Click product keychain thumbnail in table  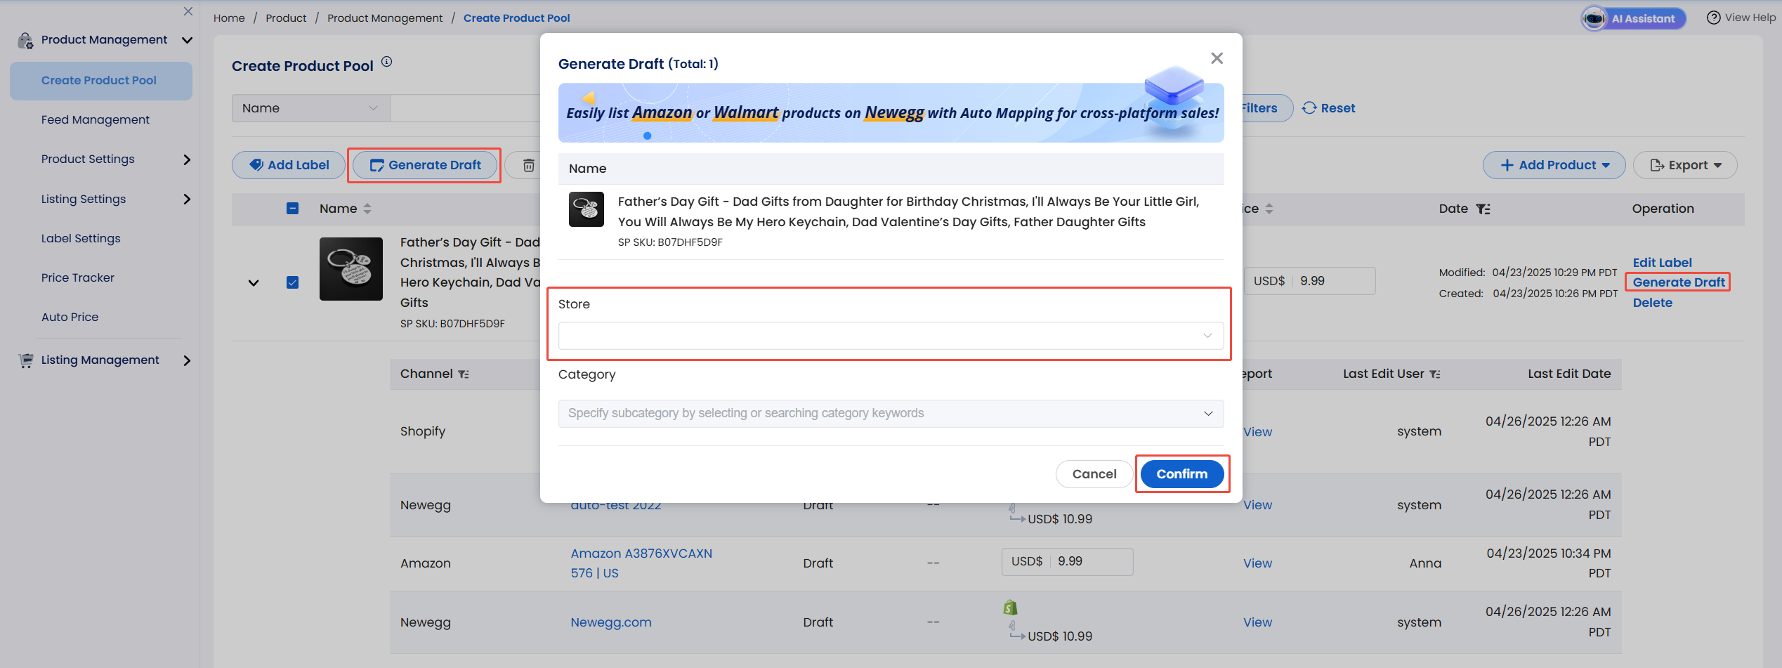click(351, 269)
